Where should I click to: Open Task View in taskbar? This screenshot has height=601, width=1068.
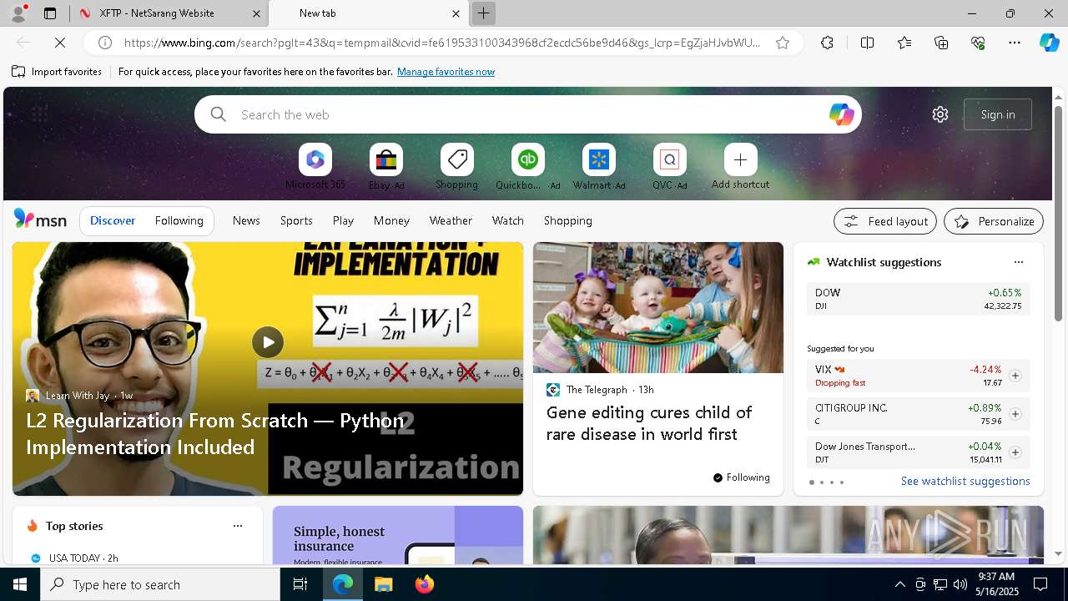[x=300, y=584]
